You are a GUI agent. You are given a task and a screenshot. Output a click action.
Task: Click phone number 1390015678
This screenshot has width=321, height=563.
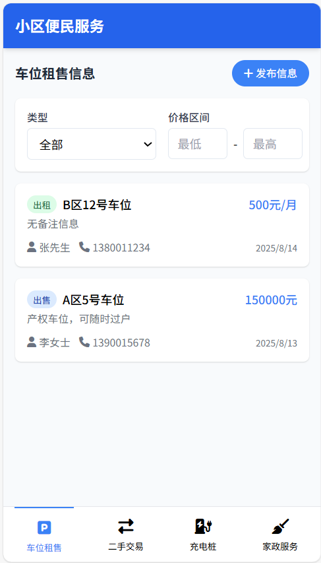121,343
